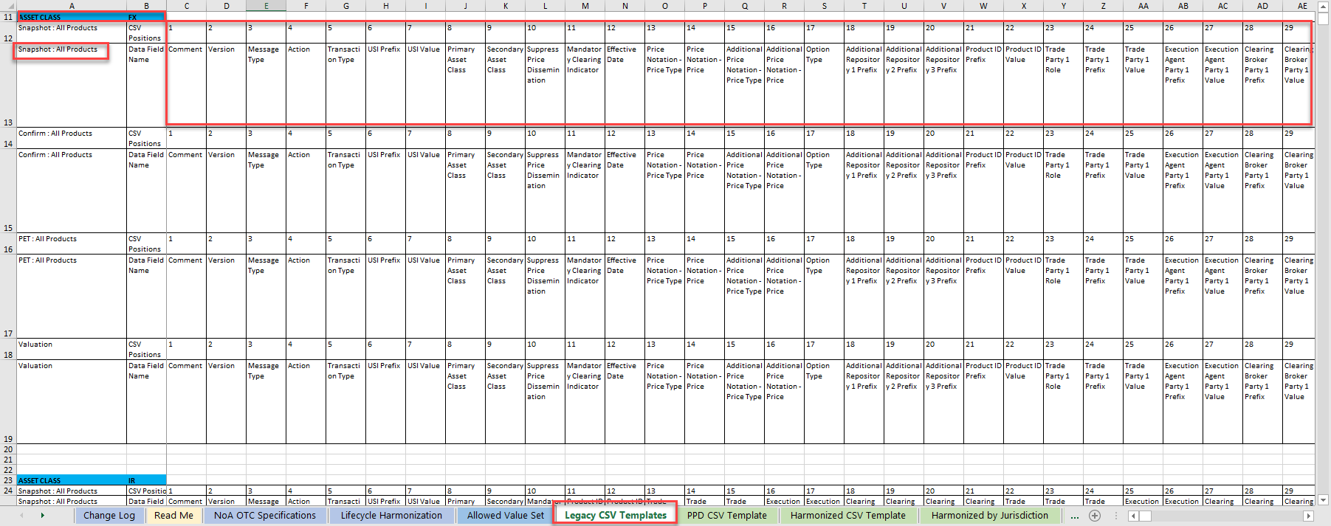Click the vertical scrollbar thumb
The height and width of the screenshot is (526, 1331).
pyautogui.click(x=1323, y=18)
